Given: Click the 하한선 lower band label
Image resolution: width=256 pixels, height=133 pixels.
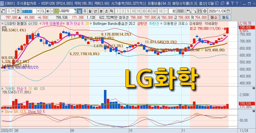Looking at the screenshot, I should 154,24.
